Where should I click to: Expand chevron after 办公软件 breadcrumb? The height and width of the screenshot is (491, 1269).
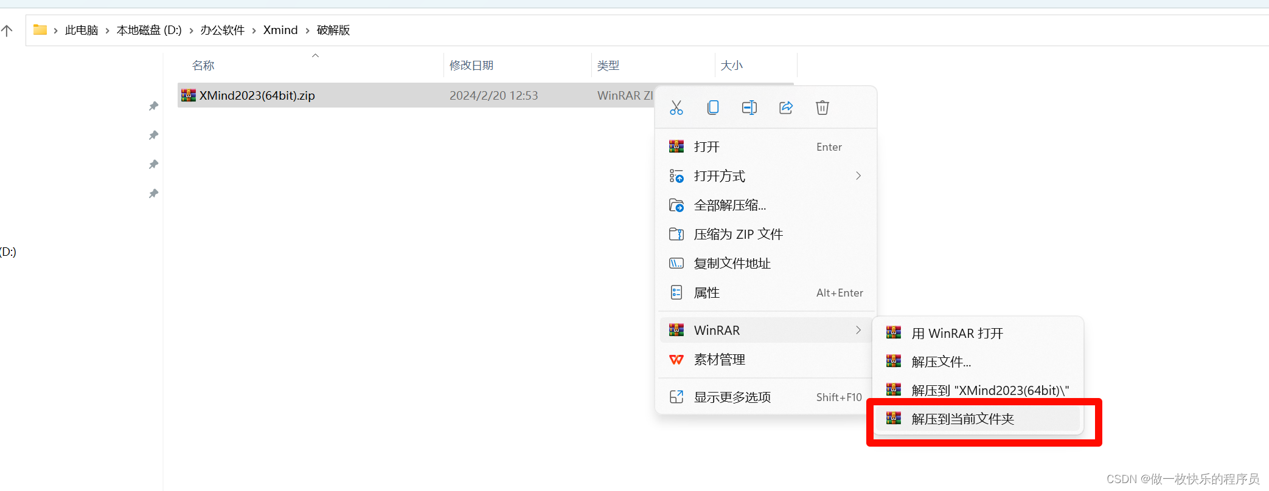(x=254, y=30)
